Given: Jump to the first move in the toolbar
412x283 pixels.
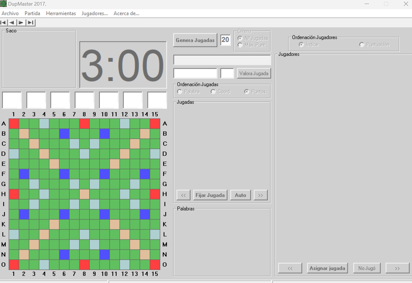Looking at the screenshot, I should (x=4, y=23).
